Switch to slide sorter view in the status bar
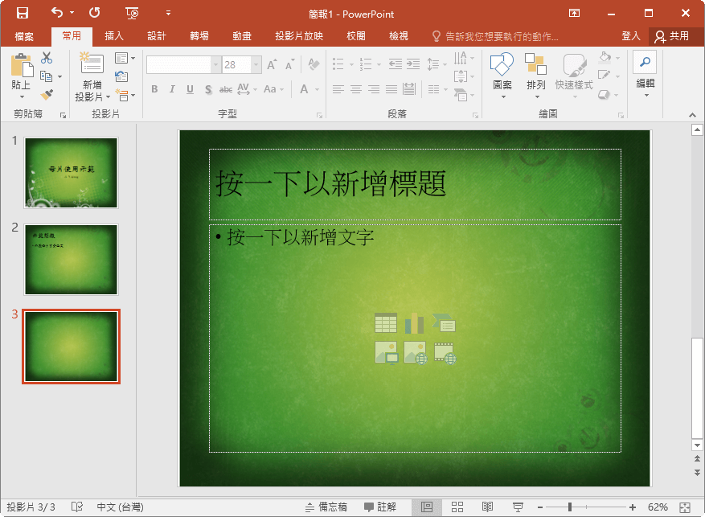The image size is (705, 517). 457,507
